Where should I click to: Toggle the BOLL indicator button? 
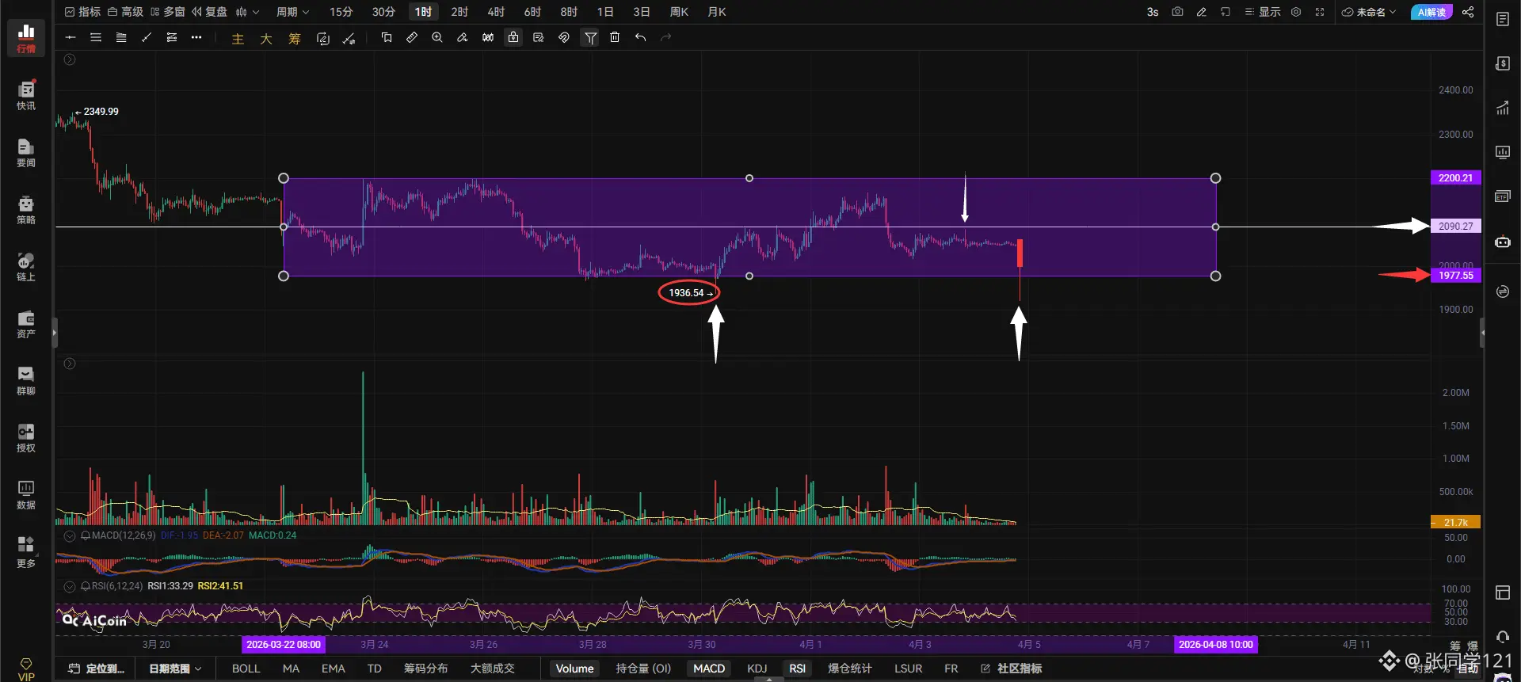coord(246,669)
